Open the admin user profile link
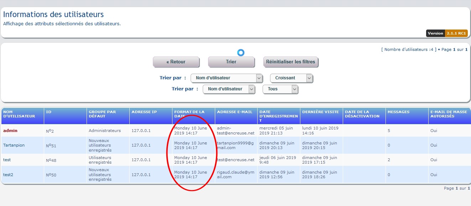The image size is (471, 206). pos(10,131)
